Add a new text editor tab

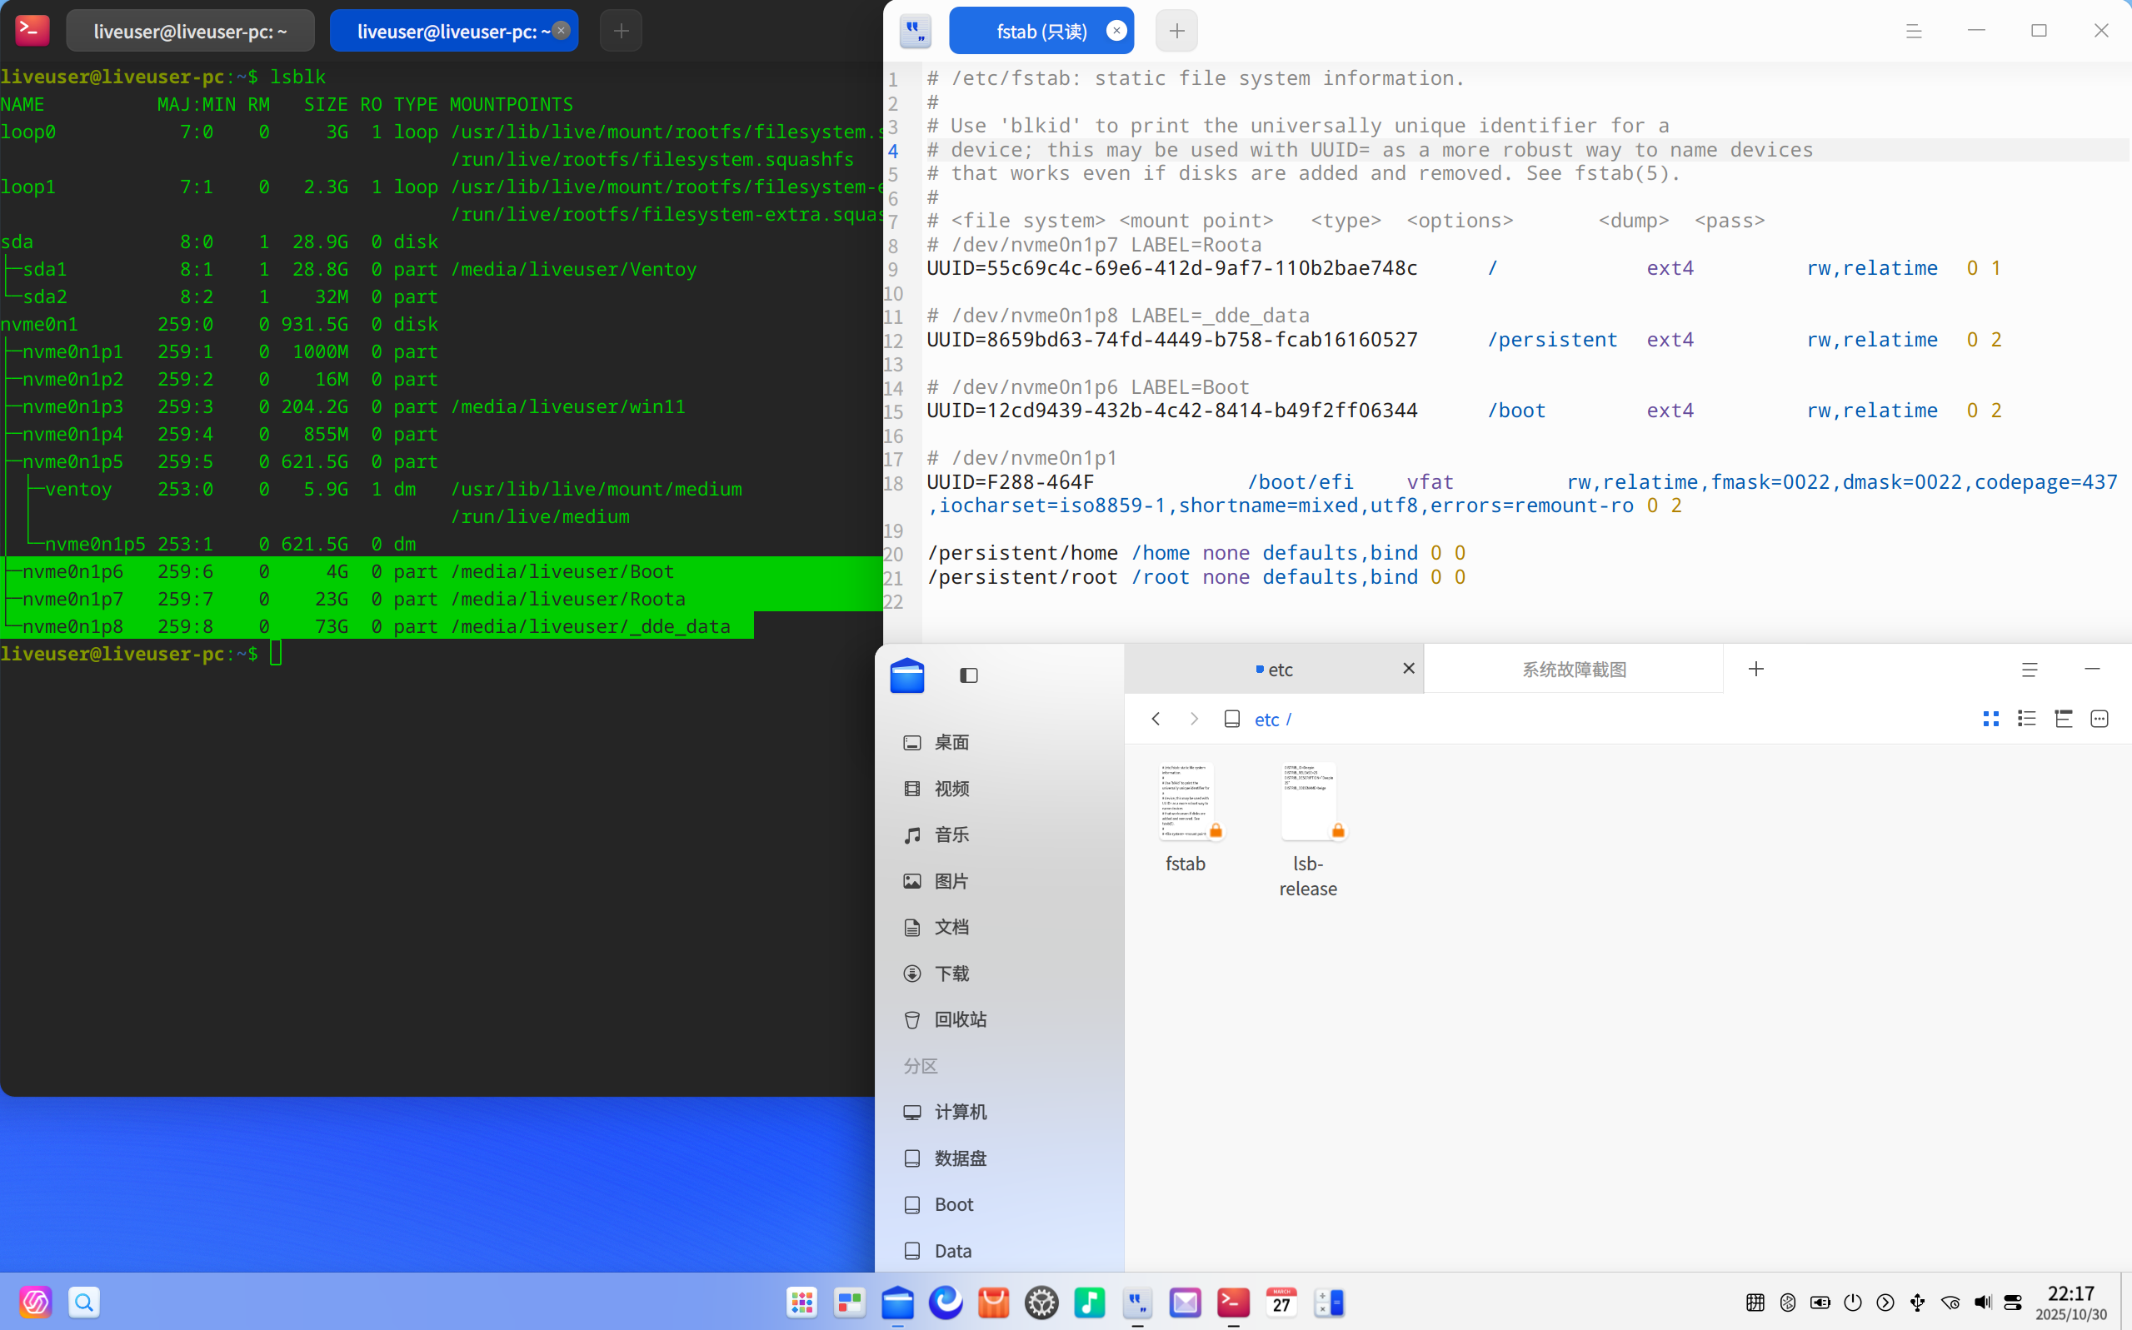tap(1176, 31)
